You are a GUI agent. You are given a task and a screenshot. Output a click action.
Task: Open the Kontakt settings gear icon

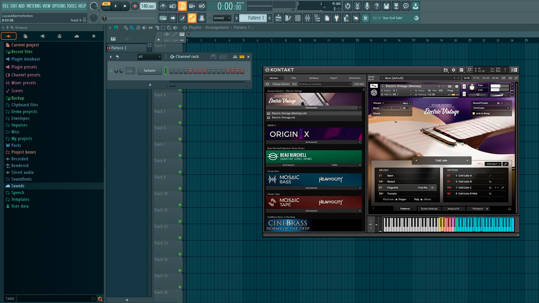453,70
